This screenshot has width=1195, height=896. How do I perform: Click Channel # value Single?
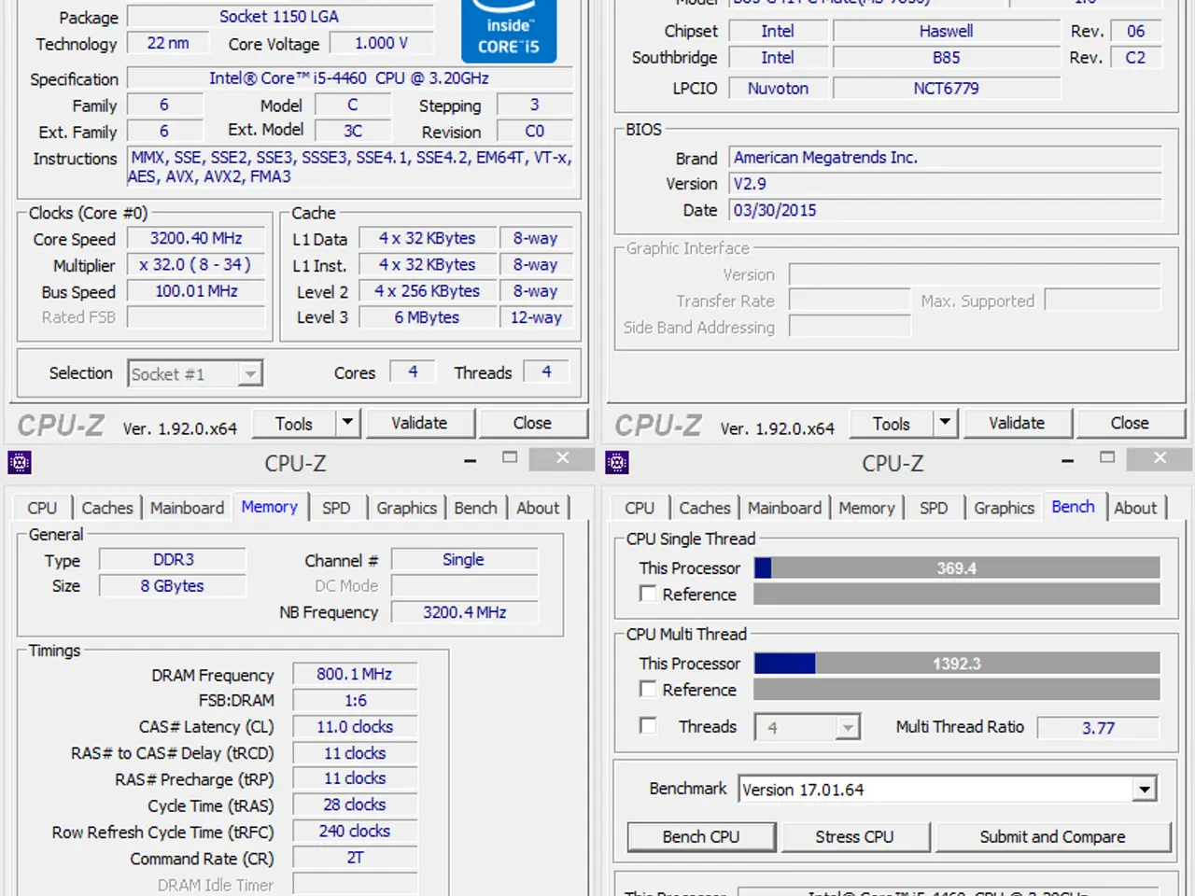click(x=464, y=559)
